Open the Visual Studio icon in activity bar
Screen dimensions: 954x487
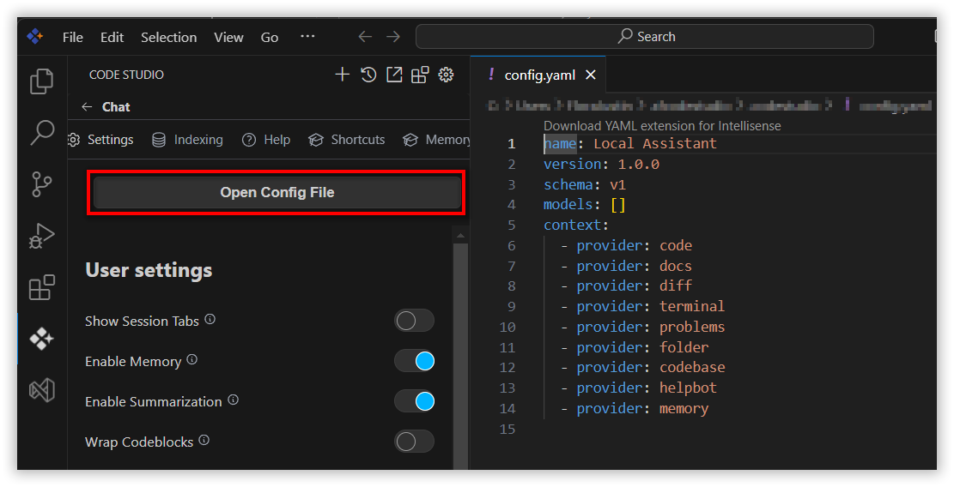click(x=41, y=390)
